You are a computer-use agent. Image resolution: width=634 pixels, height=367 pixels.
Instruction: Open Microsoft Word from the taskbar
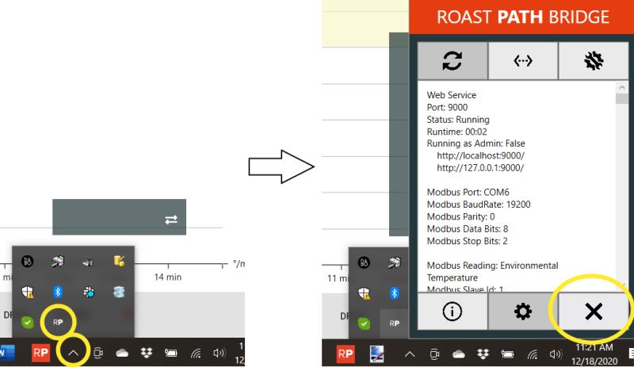pos(7,353)
